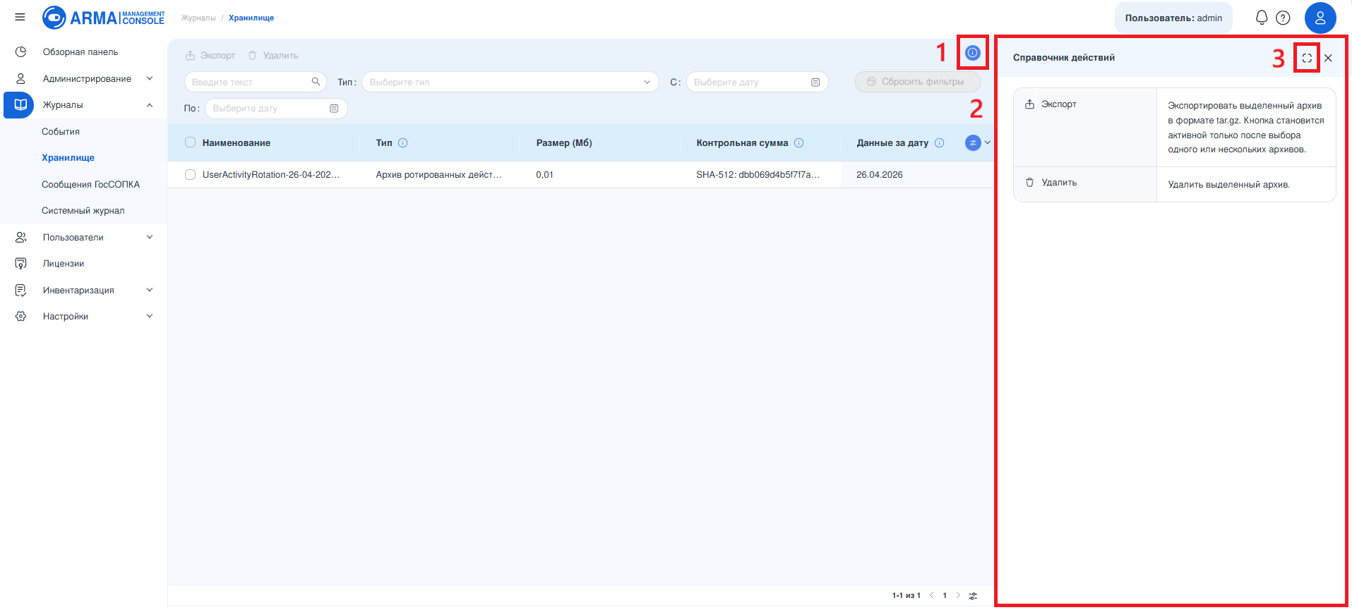This screenshot has height=610, width=1352.
Task: Click the action reference info icon
Action: 973,53
